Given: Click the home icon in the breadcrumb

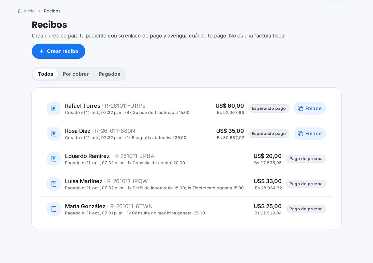Looking at the screenshot, I should tap(20, 11).
